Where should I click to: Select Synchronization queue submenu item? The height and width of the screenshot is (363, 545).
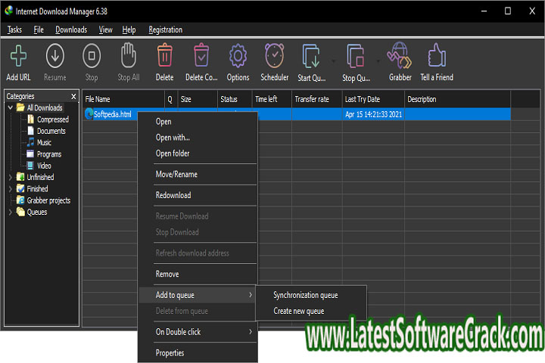[x=311, y=295]
